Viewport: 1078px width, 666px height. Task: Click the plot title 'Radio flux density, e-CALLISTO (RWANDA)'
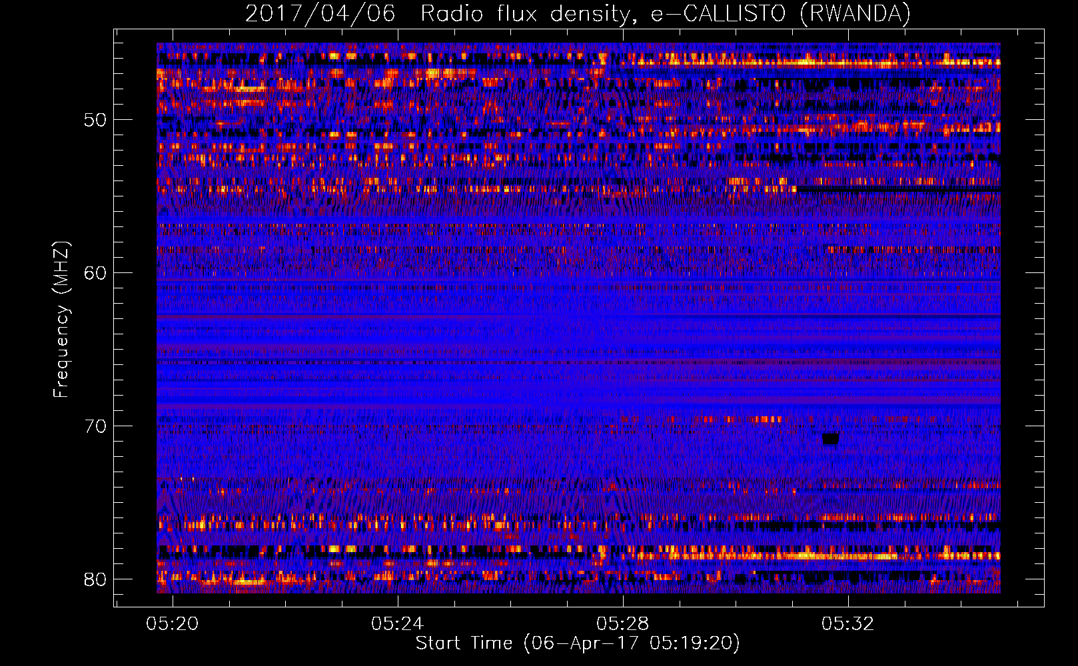[666, 13]
